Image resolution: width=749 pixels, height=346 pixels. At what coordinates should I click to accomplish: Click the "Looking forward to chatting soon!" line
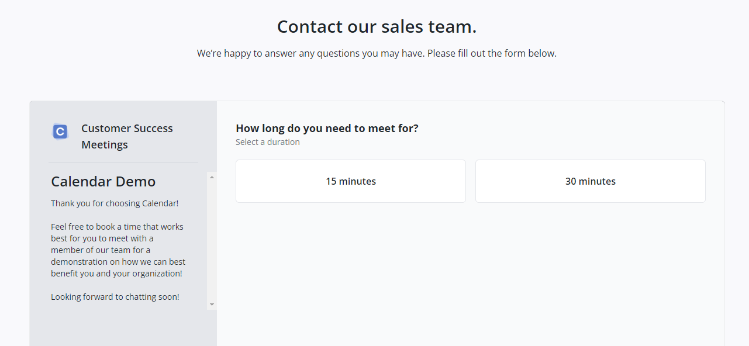115,297
